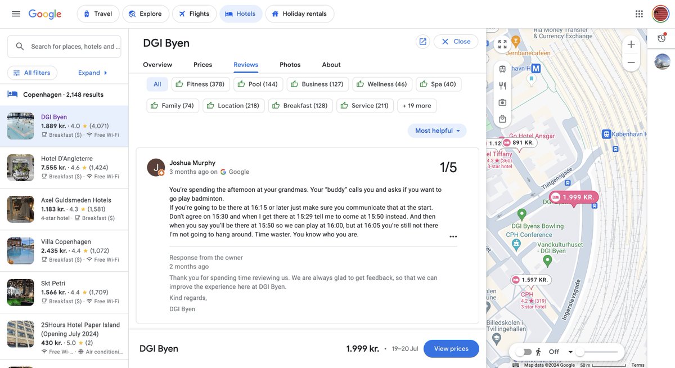This screenshot has width=675, height=368.
Task: Open the map keyboard shortcuts icon
Action: click(x=516, y=365)
